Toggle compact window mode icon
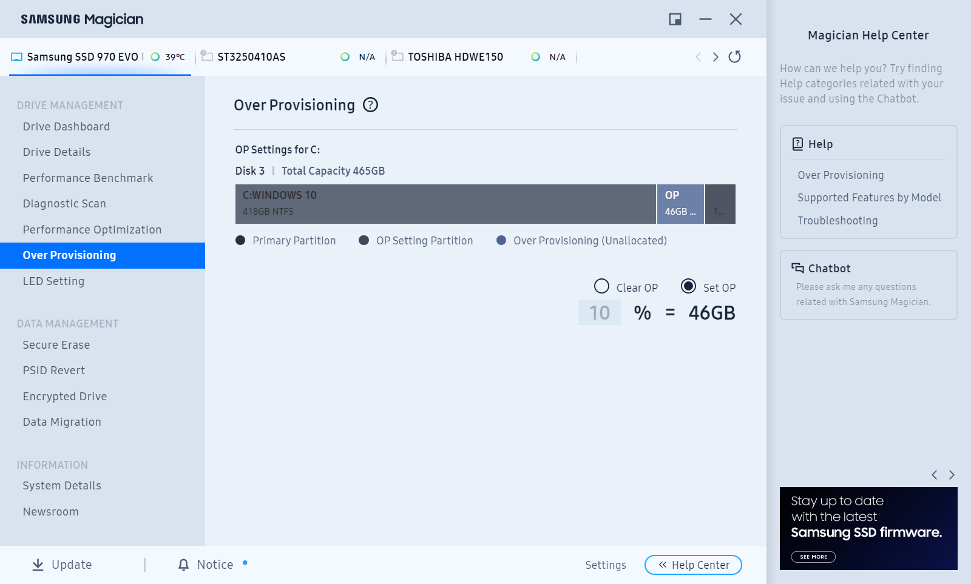This screenshot has height=584, width=971. tap(675, 19)
